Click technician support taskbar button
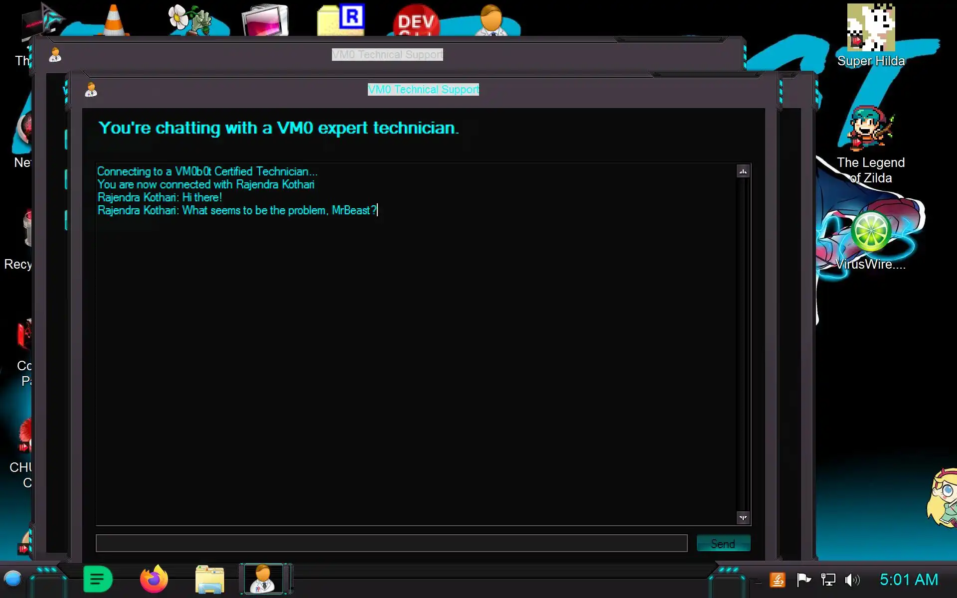This screenshot has width=957, height=598. point(263,579)
